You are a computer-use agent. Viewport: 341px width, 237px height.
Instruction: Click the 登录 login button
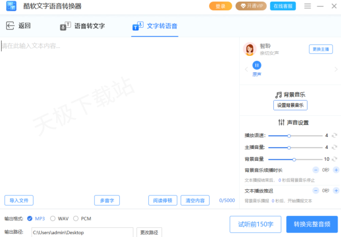pyautogui.click(x=221, y=6)
